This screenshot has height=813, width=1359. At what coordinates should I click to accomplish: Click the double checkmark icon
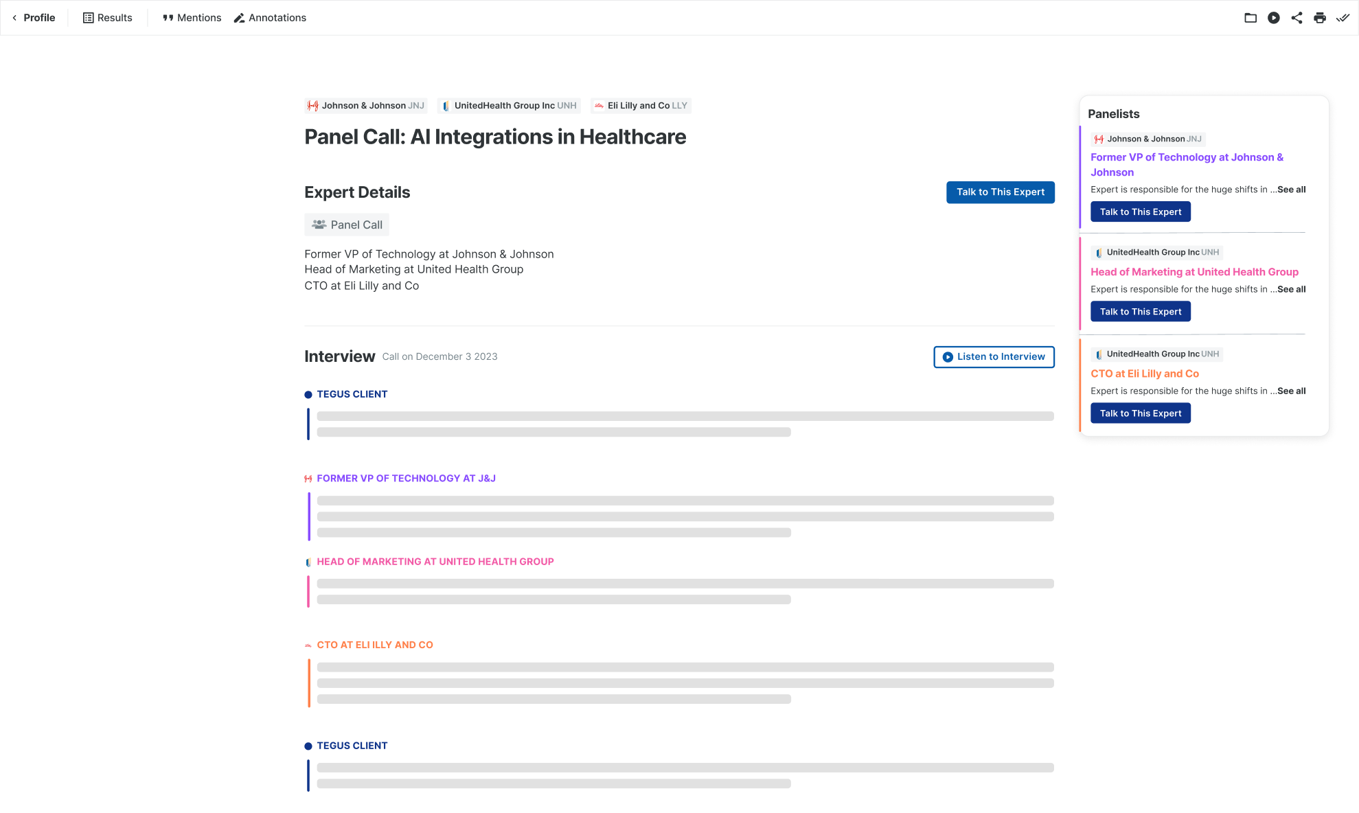point(1343,18)
